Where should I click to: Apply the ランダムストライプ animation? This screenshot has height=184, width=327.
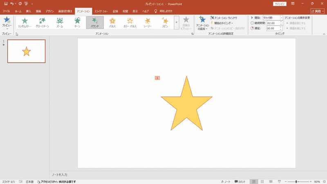coord(25,22)
